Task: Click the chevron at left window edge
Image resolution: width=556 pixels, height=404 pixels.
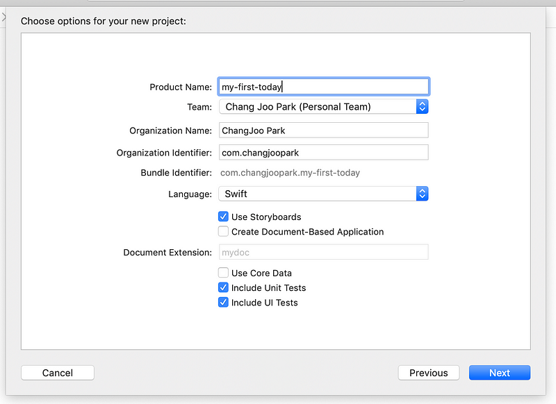Action: click(3, 17)
